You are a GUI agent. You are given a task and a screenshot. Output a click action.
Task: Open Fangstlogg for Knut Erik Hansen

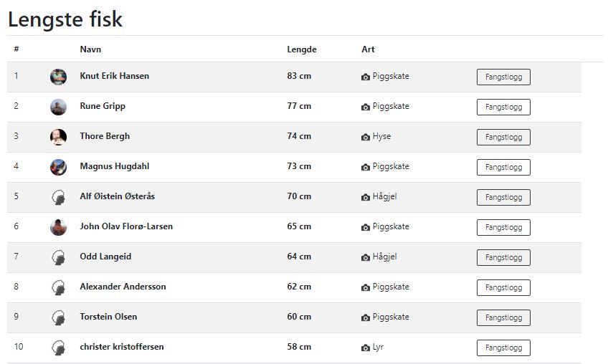(x=503, y=77)
